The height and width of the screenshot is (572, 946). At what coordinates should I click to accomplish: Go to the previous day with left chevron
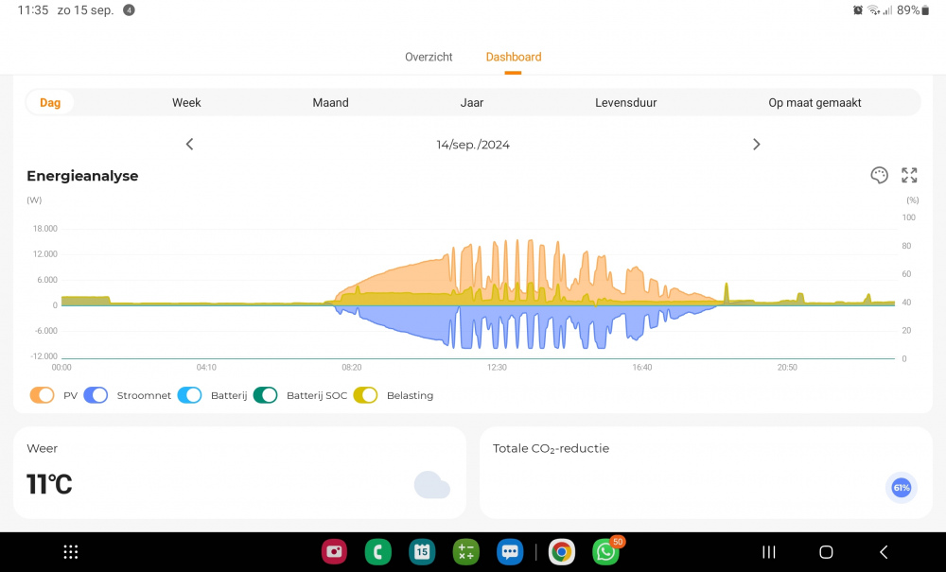(189, 145)
